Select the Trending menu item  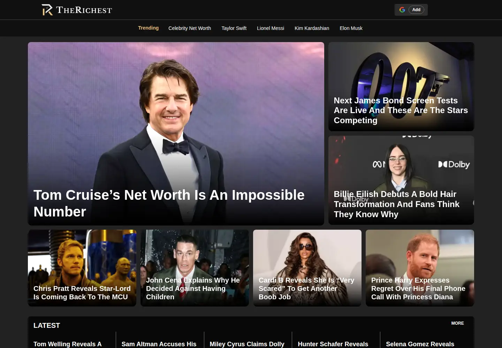pos(148,28)
